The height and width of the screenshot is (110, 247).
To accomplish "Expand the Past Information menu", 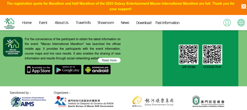I will (167, 23).
